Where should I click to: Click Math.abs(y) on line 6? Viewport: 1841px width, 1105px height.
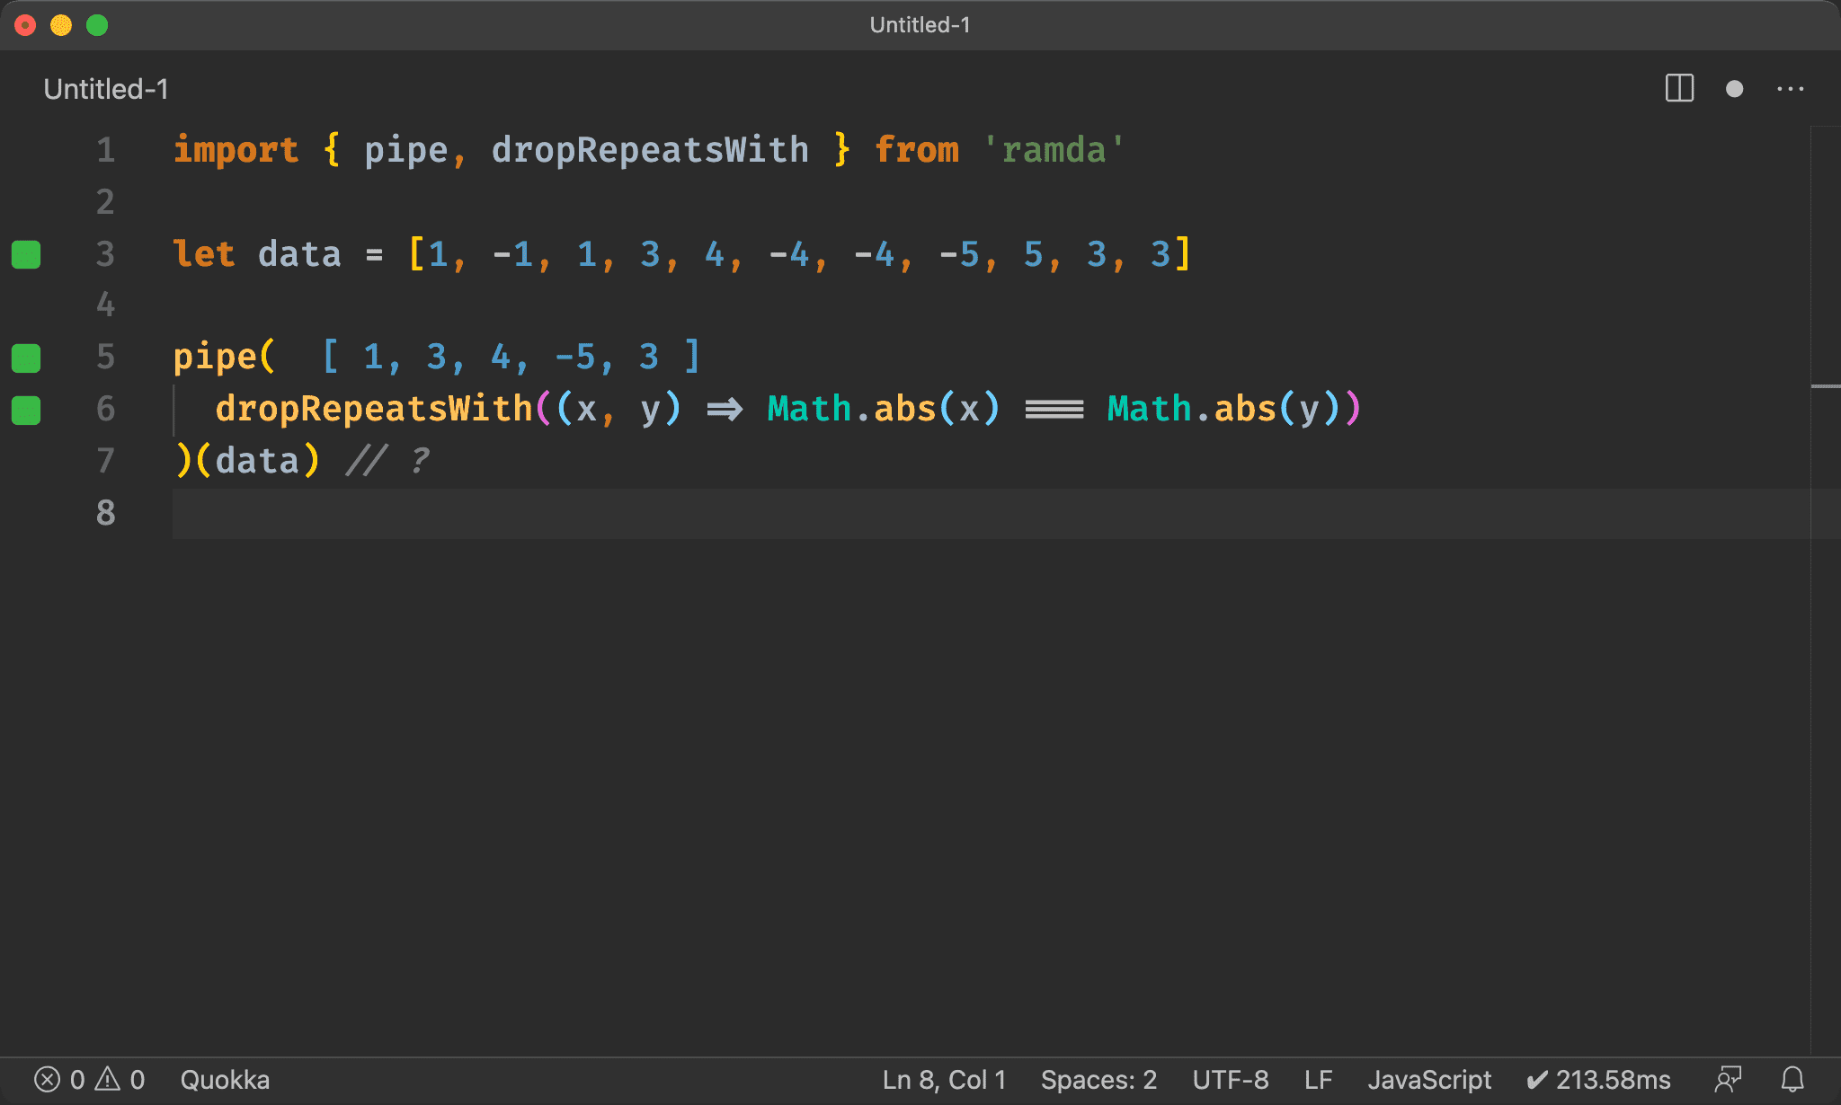1224,410
